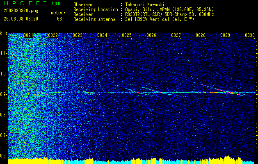
Task: Click the 0821 time marker
Action: (x=28, y=35)
